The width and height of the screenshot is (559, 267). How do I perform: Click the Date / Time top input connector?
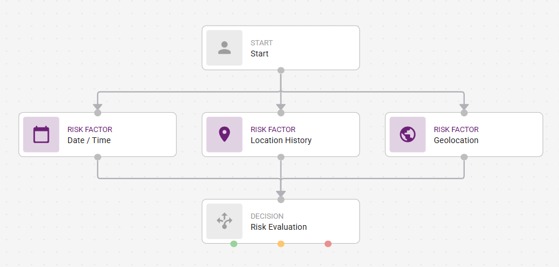(98, 113)
